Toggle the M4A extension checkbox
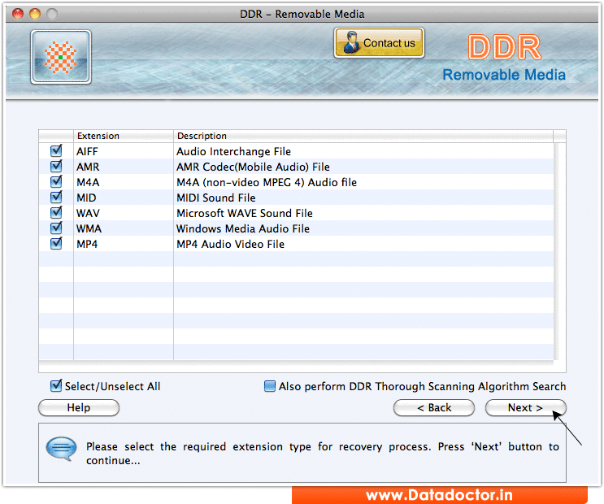Screen dimensions: 604x504 pos(56,181)
